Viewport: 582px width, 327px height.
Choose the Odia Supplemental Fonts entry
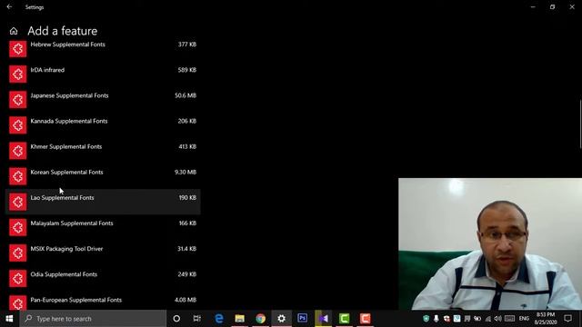pos(103,279)
